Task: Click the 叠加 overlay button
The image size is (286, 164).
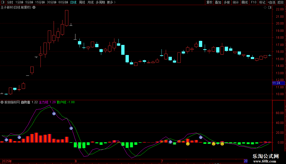Action: coord(218,2)
